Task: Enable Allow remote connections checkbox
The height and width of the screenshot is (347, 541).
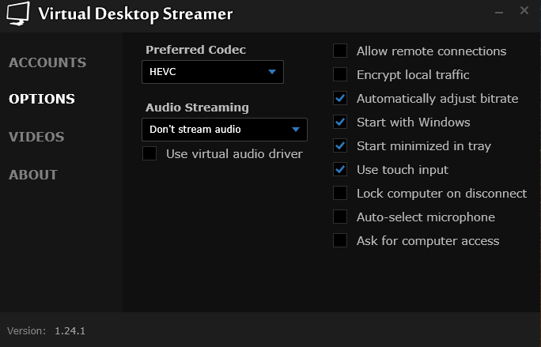Action: (x=340, y=51)
